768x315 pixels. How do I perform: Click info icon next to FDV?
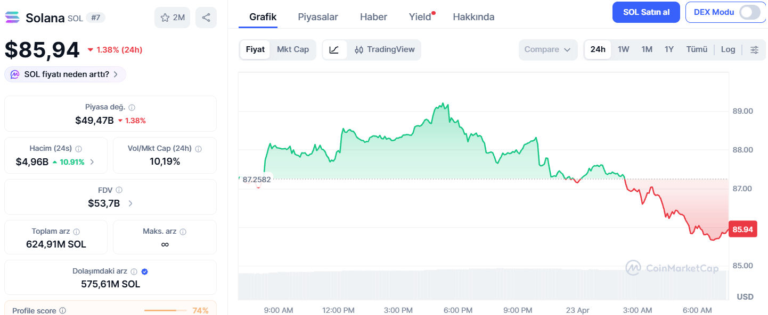pos(119,190)
